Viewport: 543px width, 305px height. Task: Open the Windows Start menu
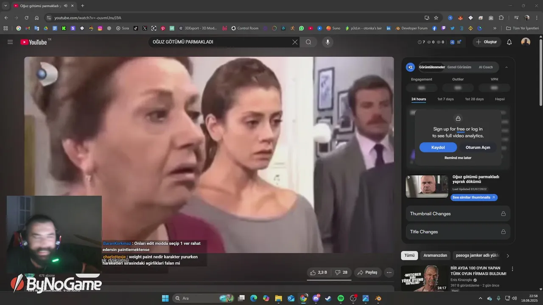click(x=165, y=298)
